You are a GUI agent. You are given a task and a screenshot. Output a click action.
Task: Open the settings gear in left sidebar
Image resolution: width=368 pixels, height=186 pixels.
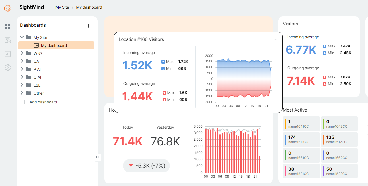[8, 68]
